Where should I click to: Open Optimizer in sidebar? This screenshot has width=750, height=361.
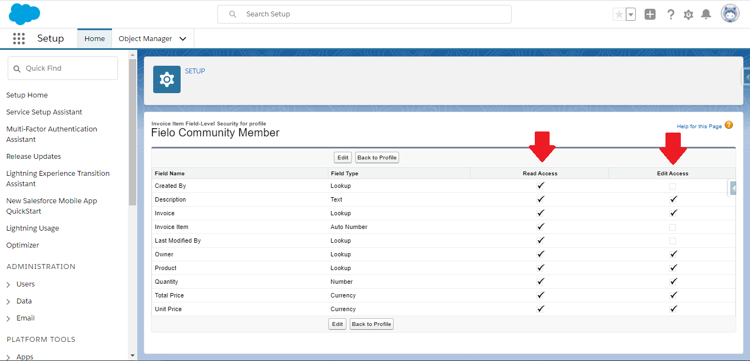[23, 245]
